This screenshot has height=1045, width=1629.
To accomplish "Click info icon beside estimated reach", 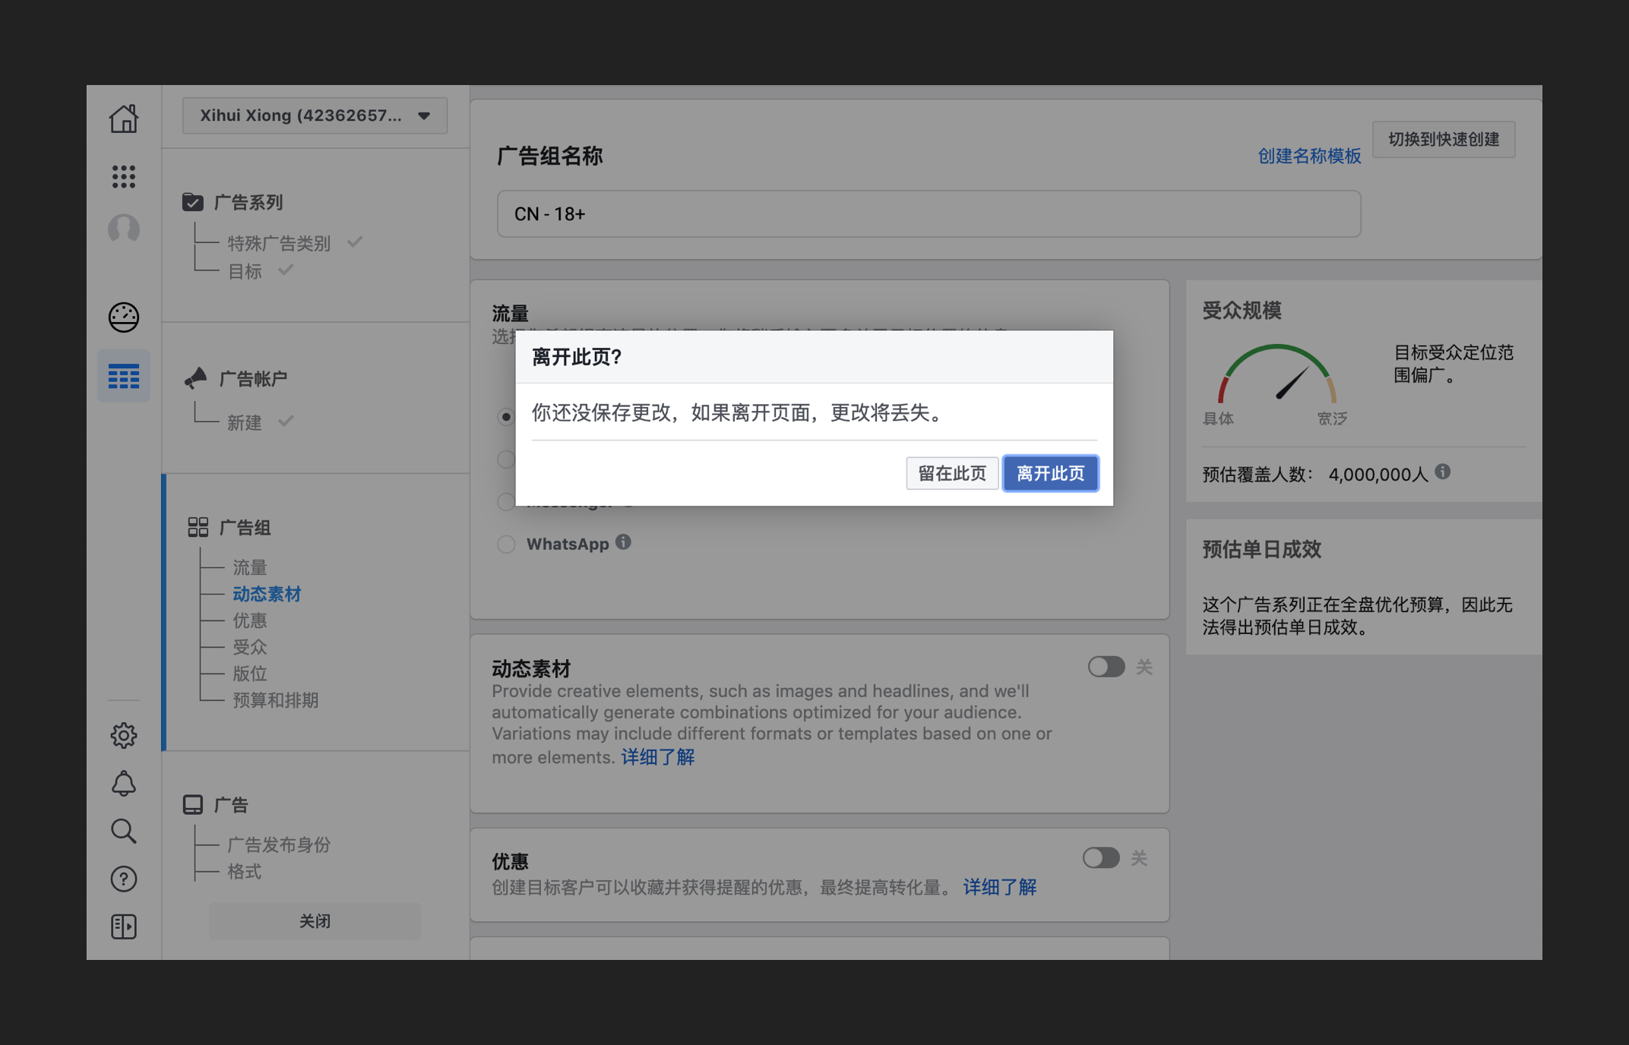I will coord(1443,472).
